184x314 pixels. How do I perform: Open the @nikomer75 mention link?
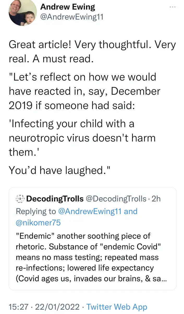(38, 223)
